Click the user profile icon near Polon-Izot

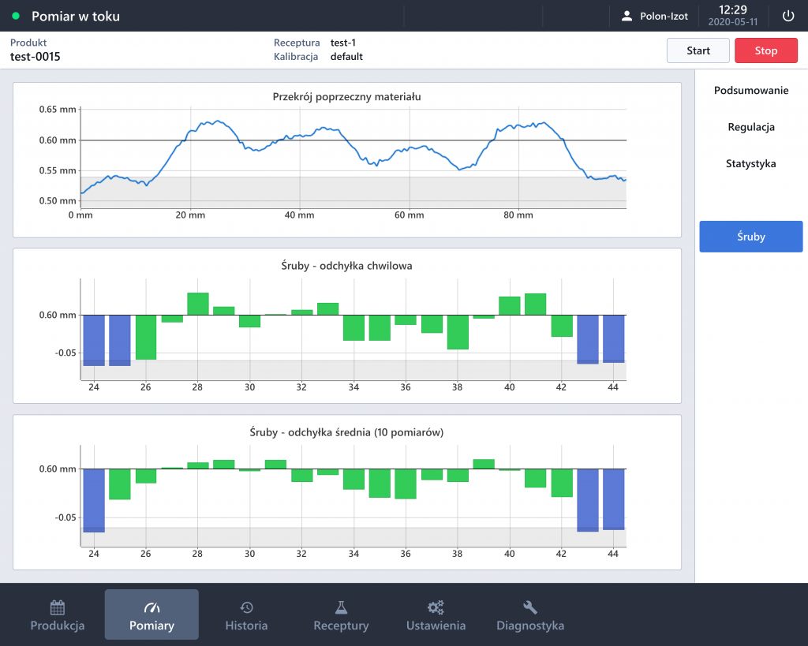click(x=627, y=16)
